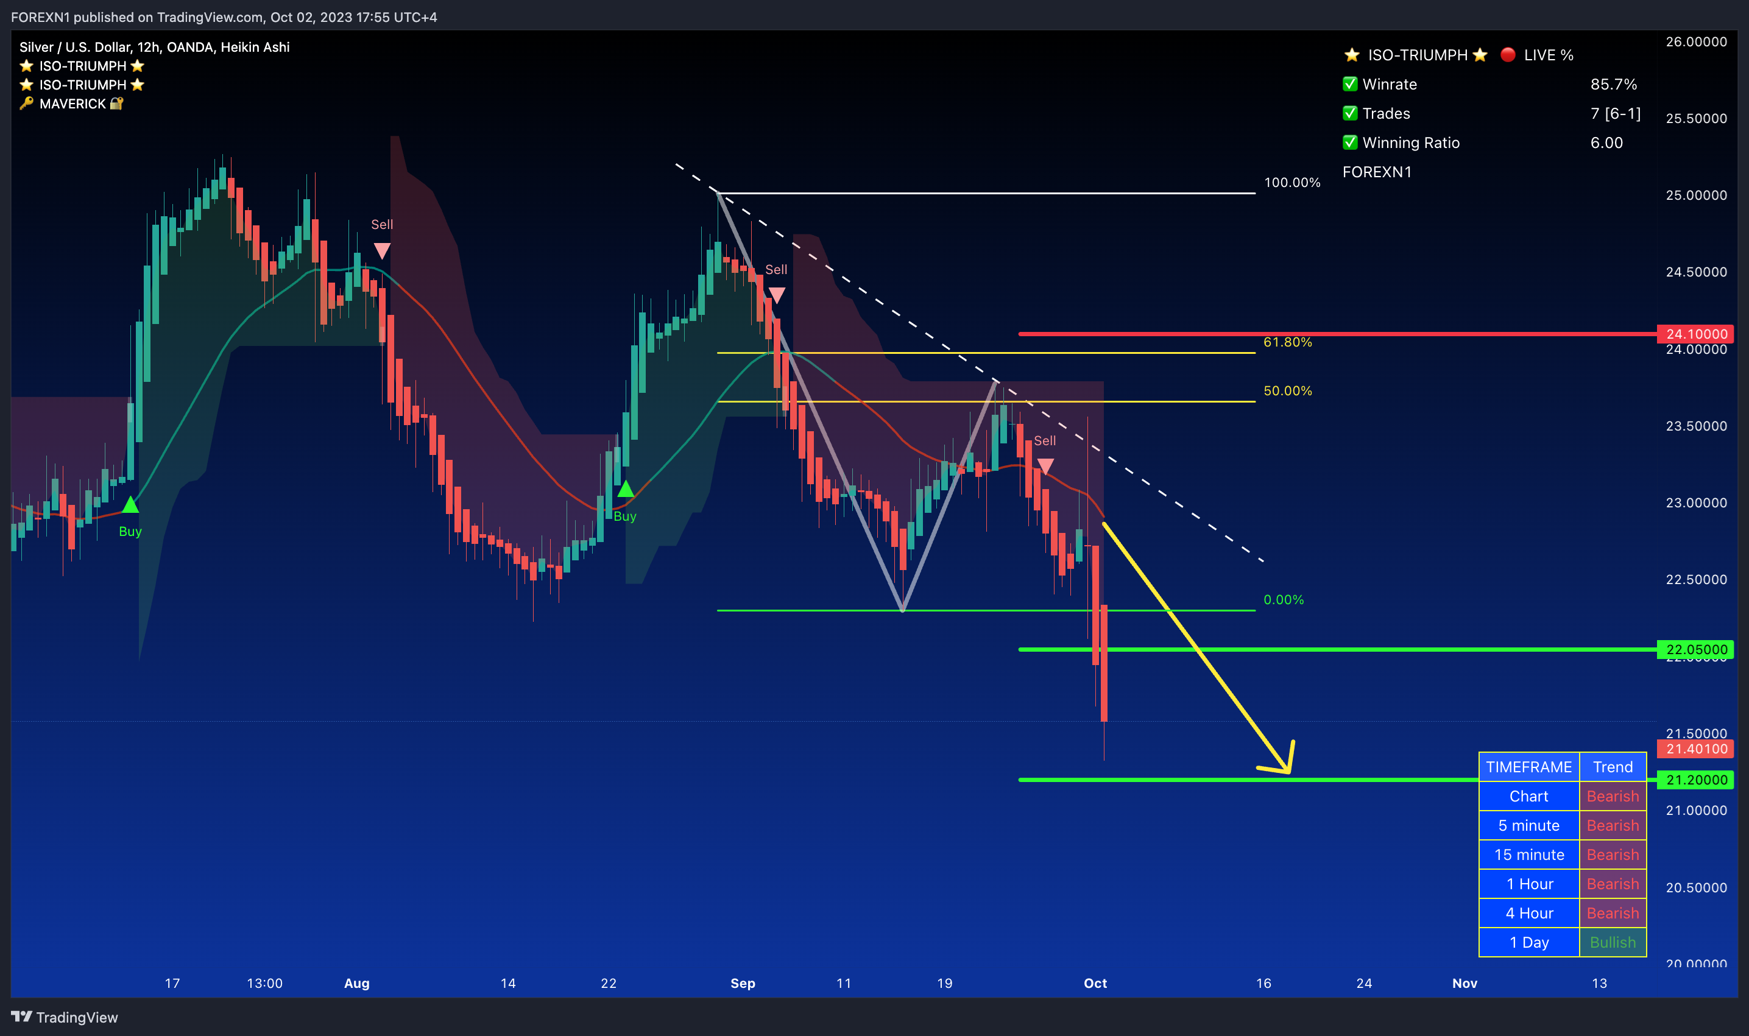
Task: Click the 26.00000 price axis label
Action: coord(1697,42)
